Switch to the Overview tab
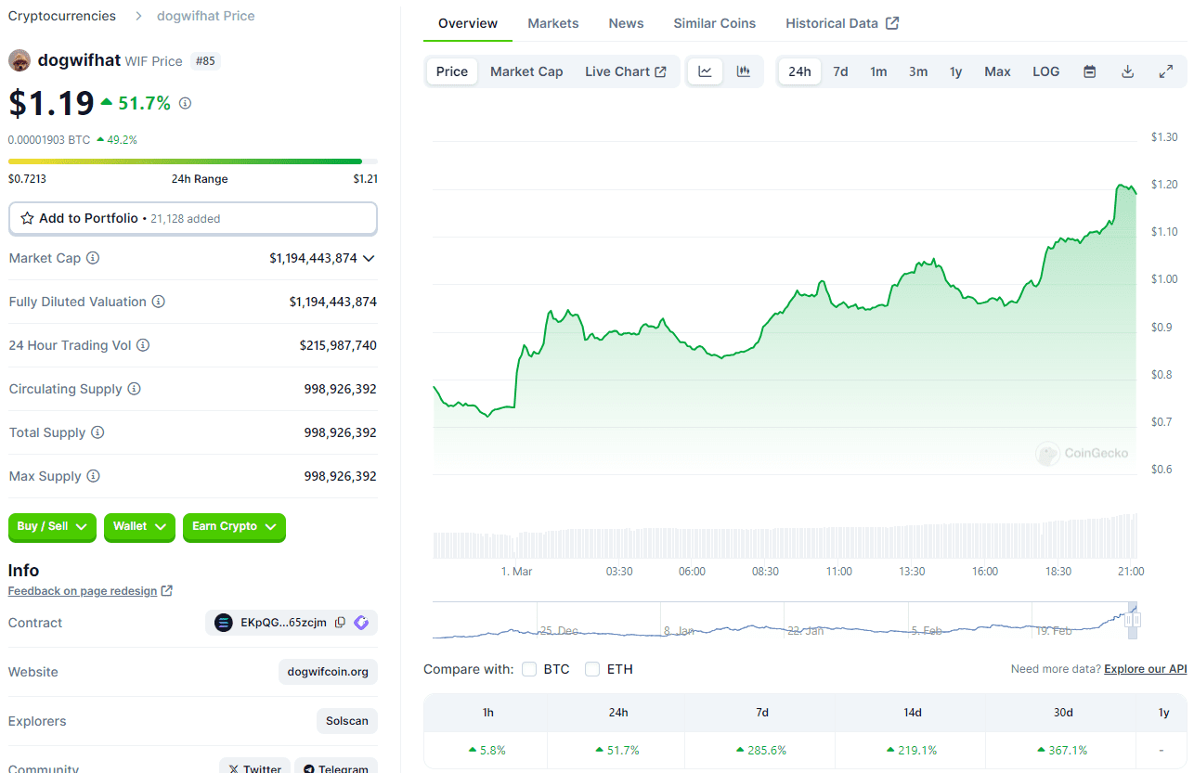This screenshot has width=1194, height=773. (x=468, y=23)
